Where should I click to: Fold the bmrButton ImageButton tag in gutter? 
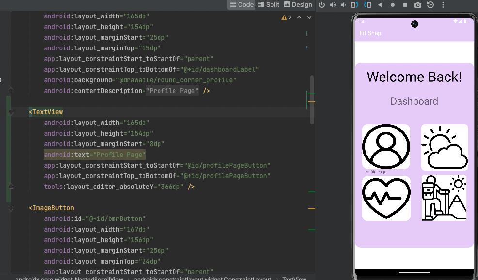point(11,208)
